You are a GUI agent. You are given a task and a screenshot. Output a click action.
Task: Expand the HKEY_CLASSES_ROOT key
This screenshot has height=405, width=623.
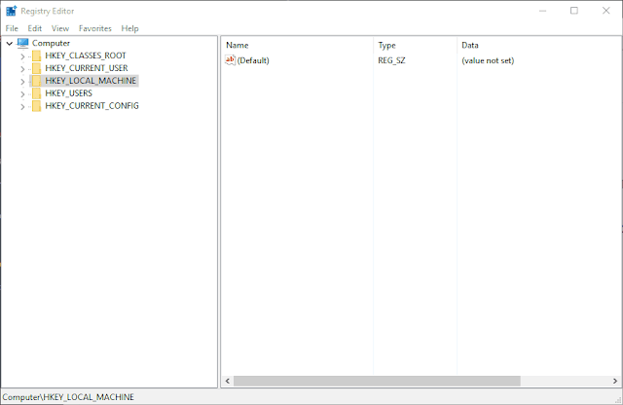pyautogui.click(x=22, y=56)
